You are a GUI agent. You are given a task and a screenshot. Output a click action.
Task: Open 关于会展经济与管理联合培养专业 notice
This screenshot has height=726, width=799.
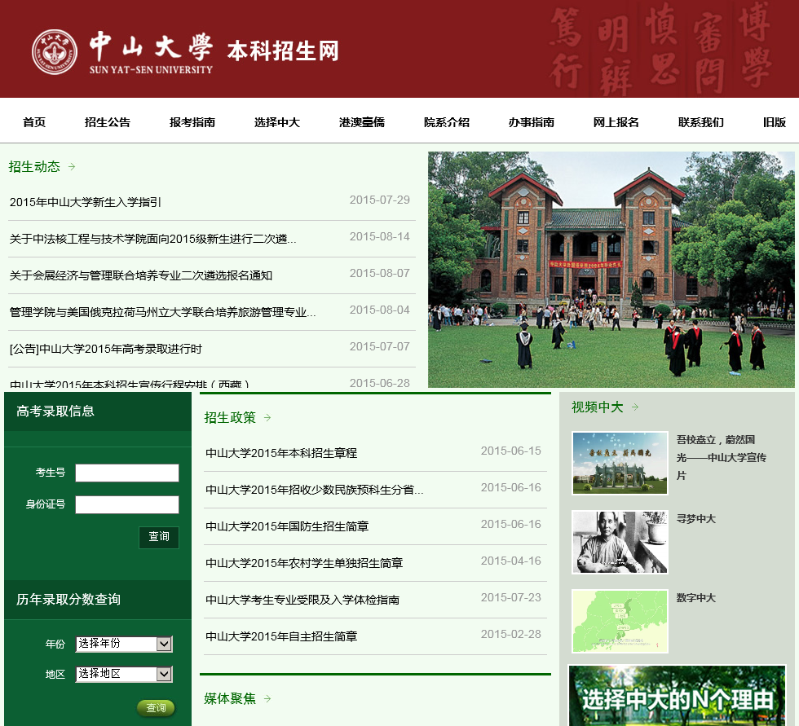[140, 275]
